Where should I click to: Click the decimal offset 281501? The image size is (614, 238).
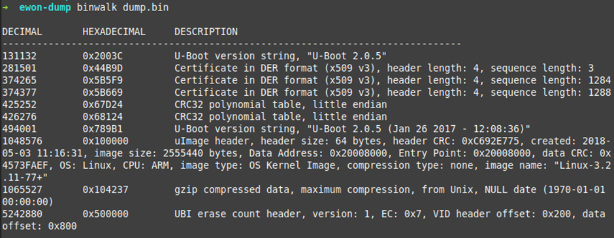[x=19, y=68]
